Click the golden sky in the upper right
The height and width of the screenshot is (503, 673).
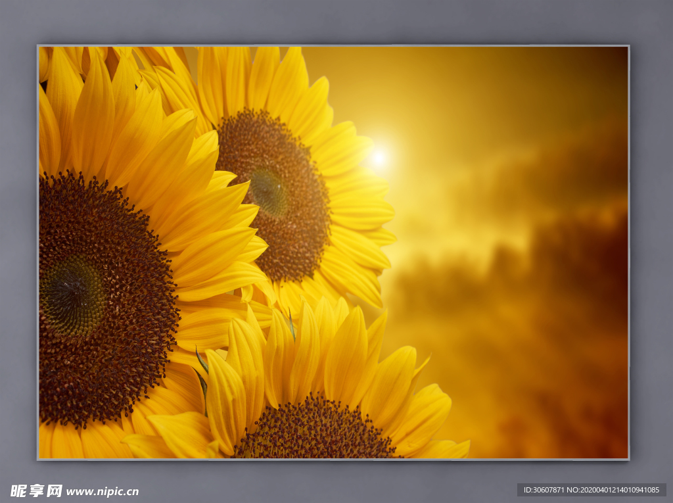pyautogui.click(x=526, y=92)
